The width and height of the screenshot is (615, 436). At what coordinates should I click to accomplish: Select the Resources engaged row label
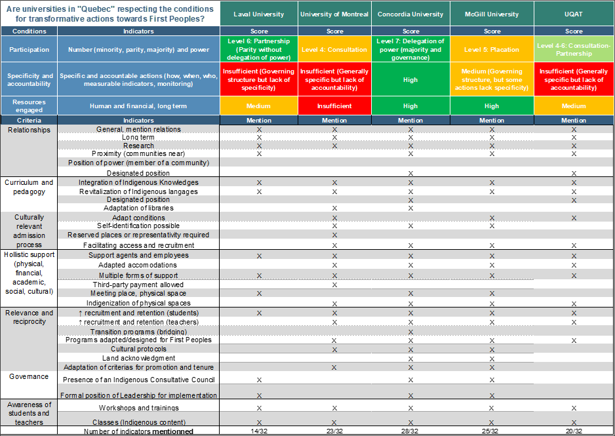coord(29,106)
